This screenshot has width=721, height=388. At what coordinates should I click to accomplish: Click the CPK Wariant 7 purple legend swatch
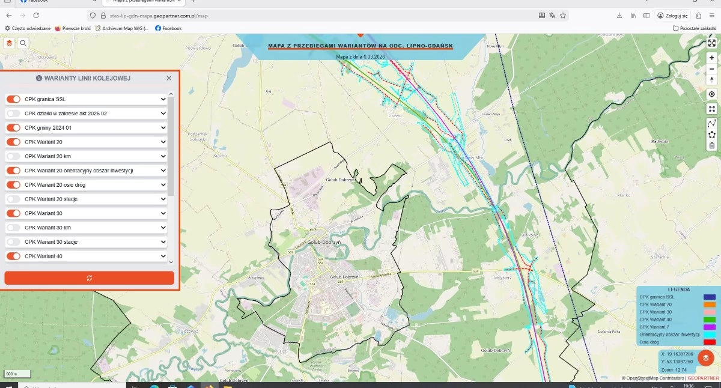click(x=709, y=327)
